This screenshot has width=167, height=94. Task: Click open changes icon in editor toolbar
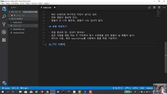coord(149,8)
